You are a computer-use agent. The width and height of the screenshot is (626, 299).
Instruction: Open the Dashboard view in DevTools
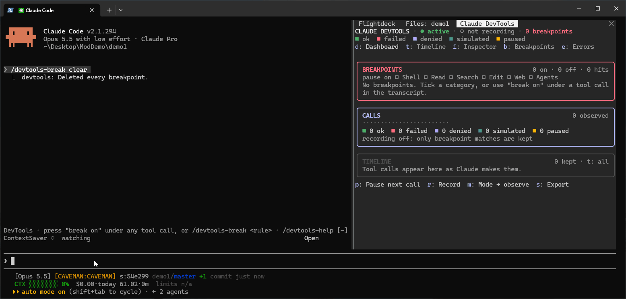377,47
